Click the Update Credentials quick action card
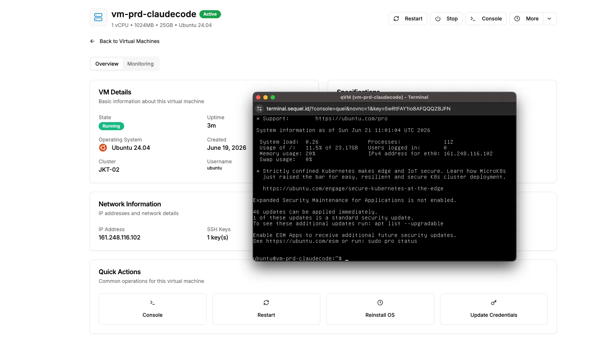Screen dimensions: 611x358 (494, 309)
